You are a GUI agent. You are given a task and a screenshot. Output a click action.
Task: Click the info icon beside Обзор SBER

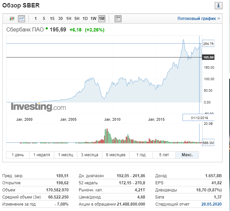tap(218, 5)
